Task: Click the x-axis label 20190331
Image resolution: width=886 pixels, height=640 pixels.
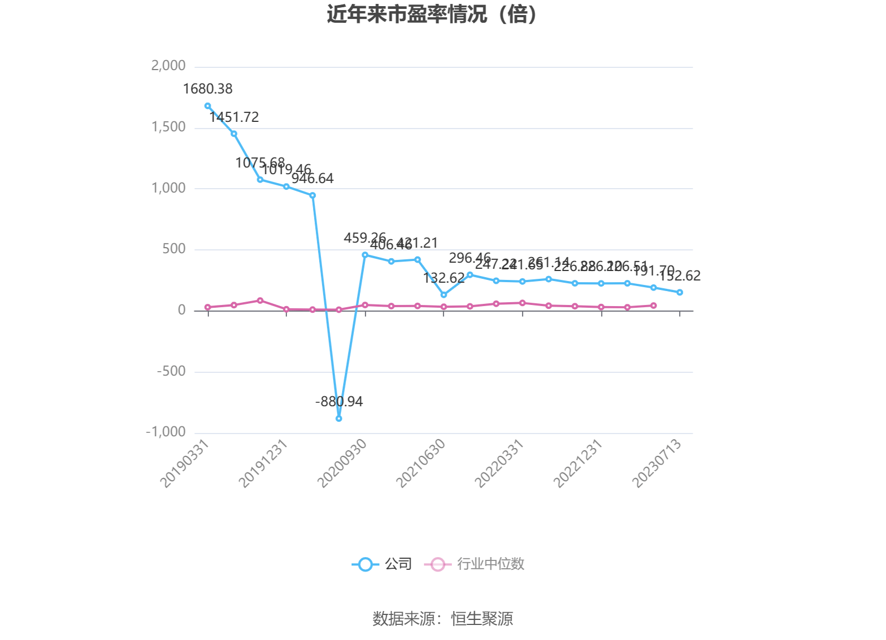Action: point(185,463)
